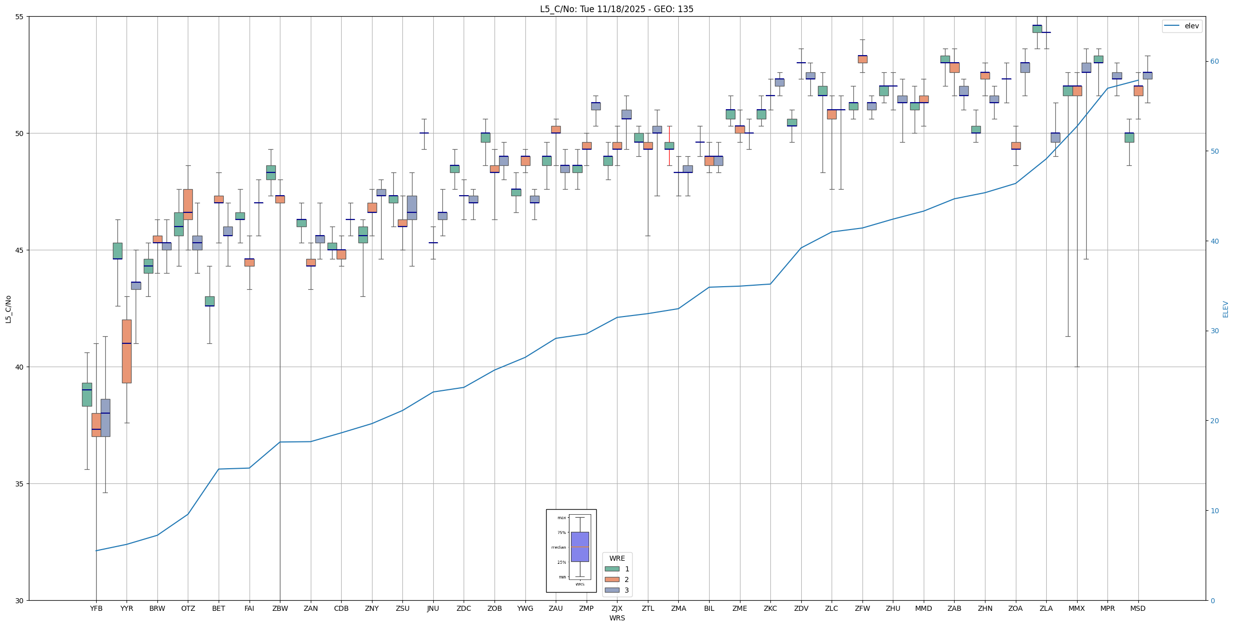The image size is (1234, 627).
Task: Click the 55 tick on left axis
Action: coord(20,17)
